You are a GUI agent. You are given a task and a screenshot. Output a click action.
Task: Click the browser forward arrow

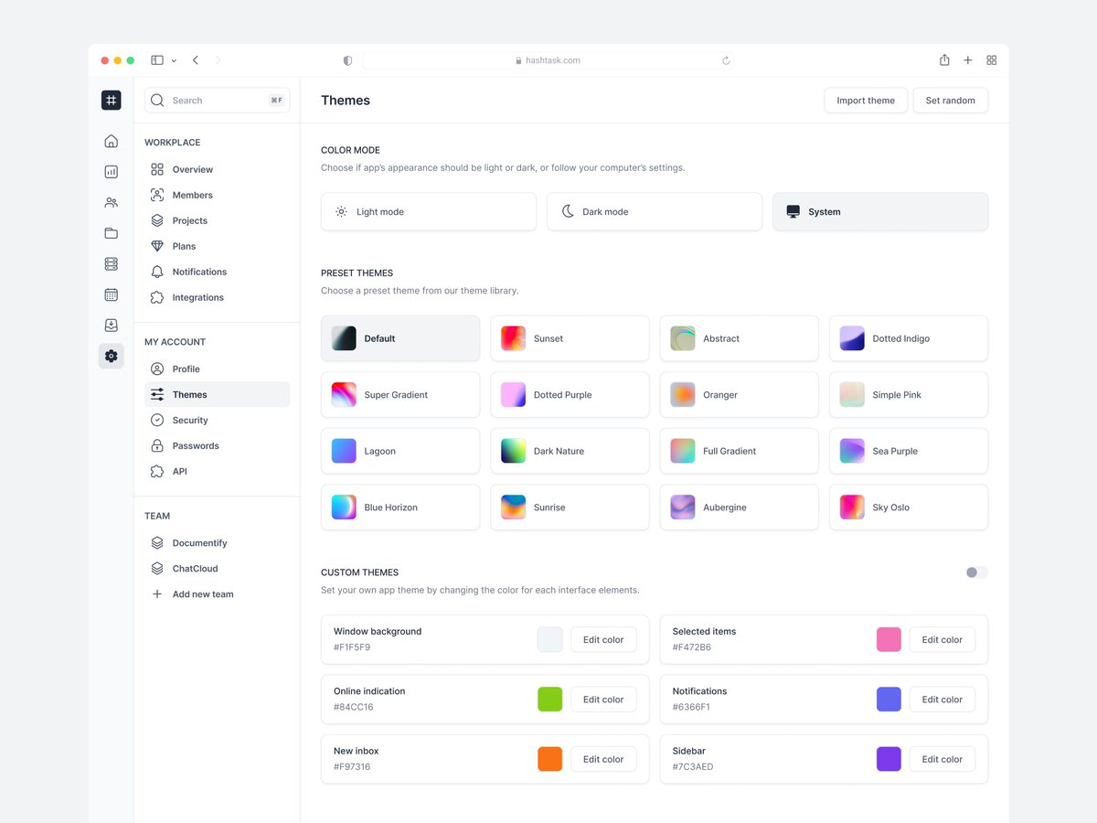point(218,60)
